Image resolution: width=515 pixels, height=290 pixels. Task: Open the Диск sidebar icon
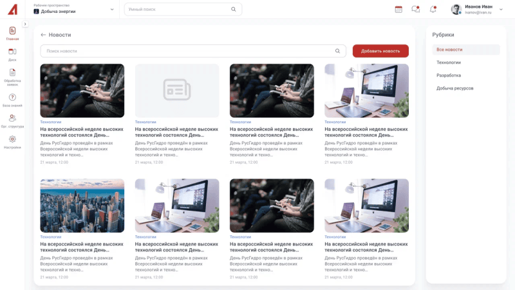(12, 53)
